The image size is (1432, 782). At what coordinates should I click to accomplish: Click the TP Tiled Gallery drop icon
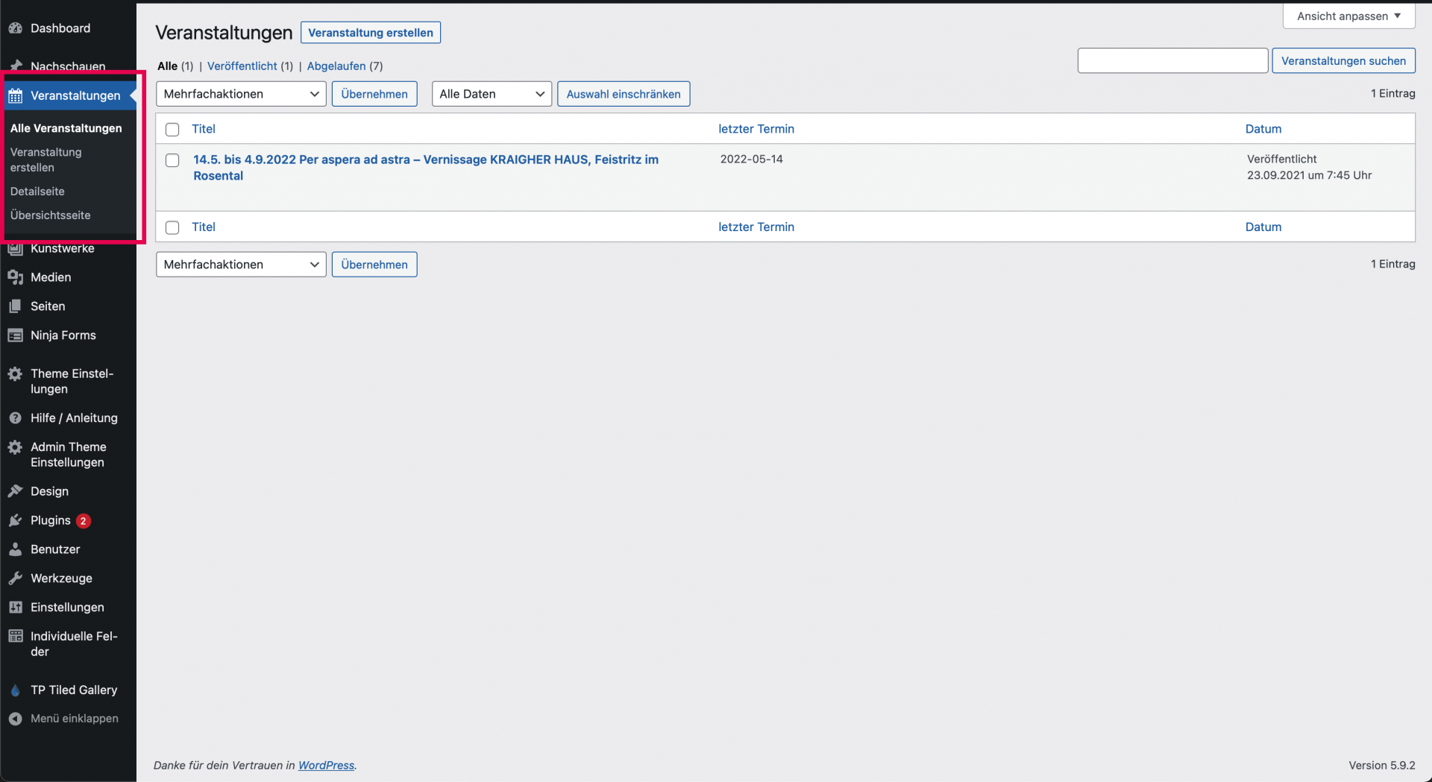(15, 690)
